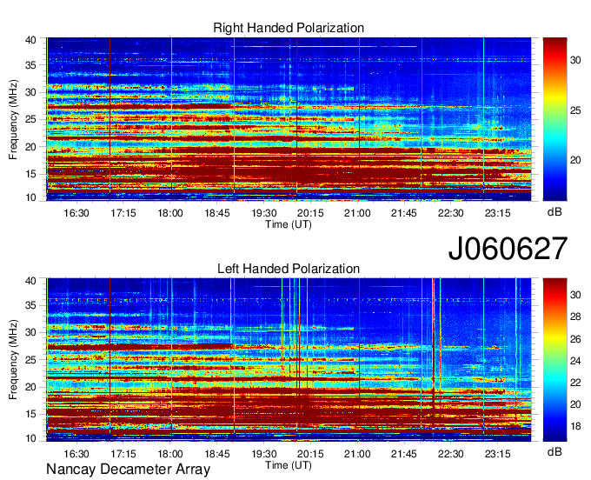Click 20:15 time tick under Left Handed plot
591x480 pixels.
310,454
